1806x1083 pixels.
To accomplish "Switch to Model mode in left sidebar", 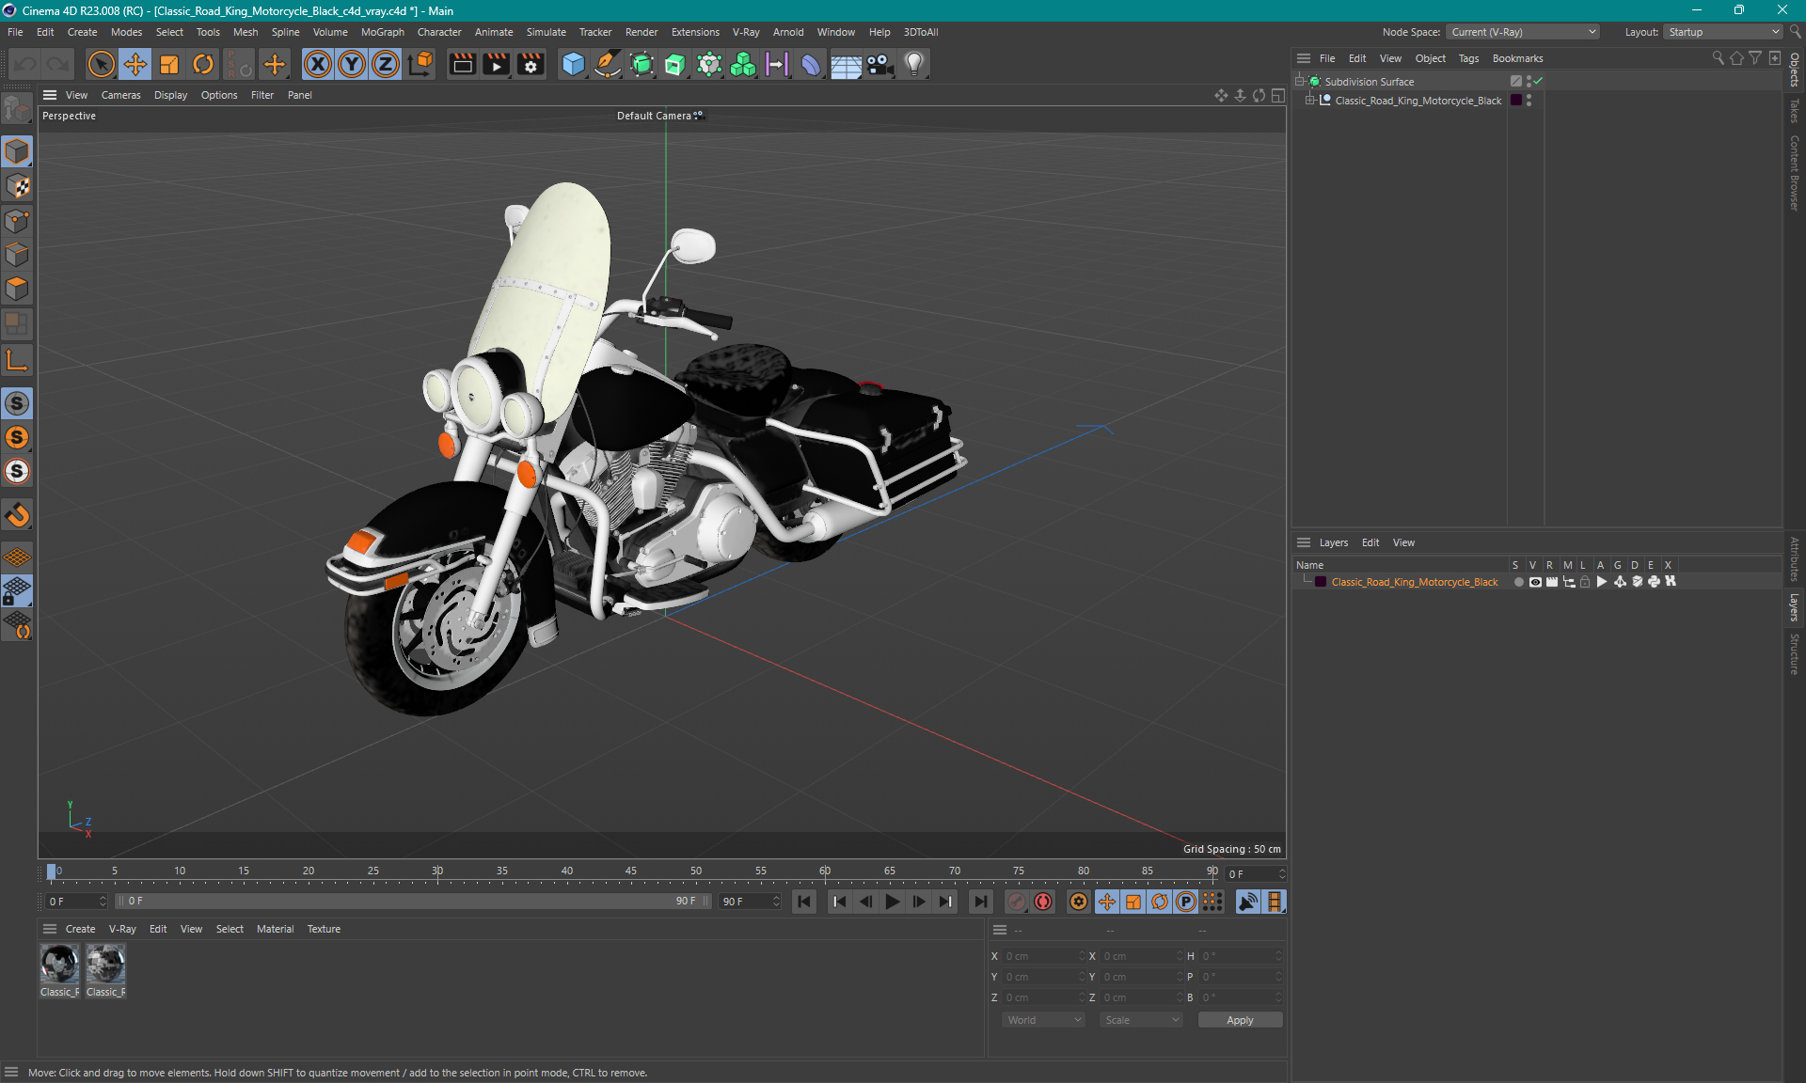I will tap(17, 151).
